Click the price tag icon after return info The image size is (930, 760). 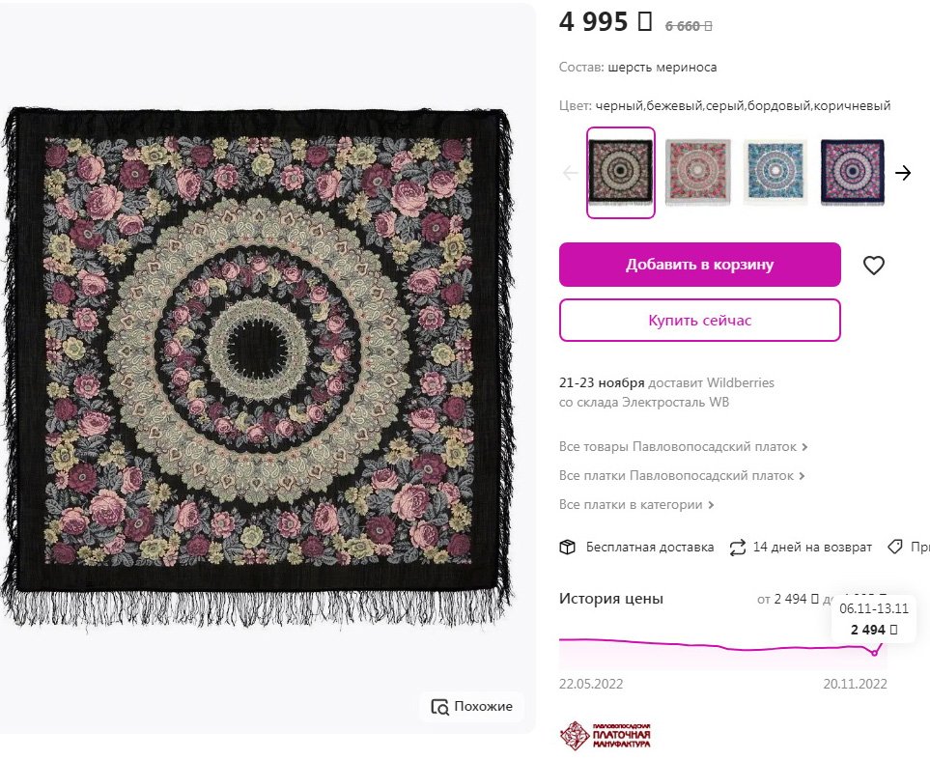[895, 547]
